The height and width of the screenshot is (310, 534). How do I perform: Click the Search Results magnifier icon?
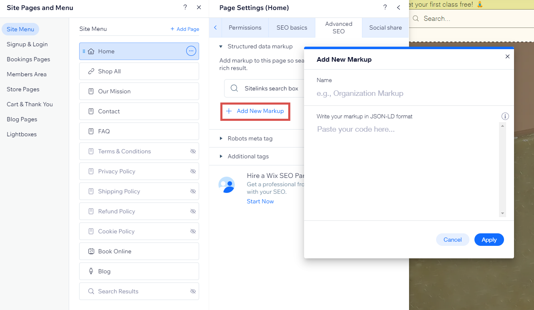[91, 291]
